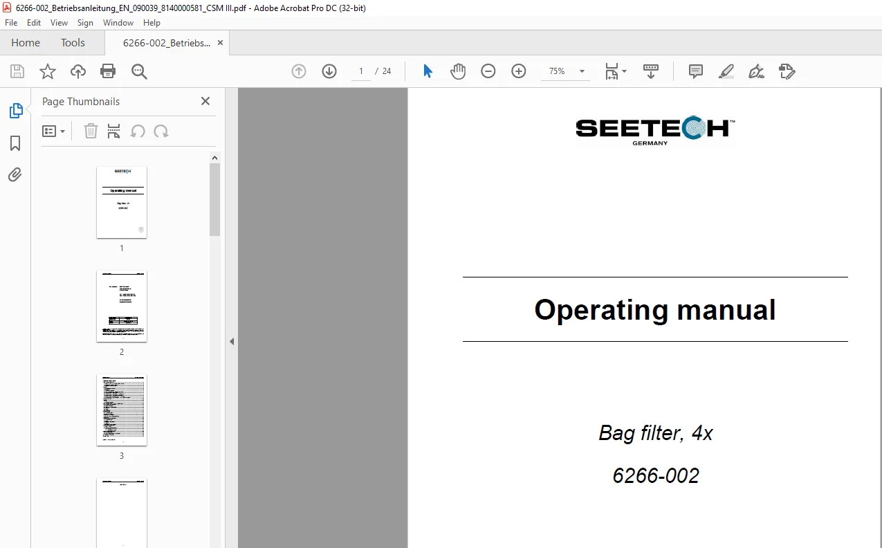Click the 'Operating manual' title text

[x=654, y=310]
